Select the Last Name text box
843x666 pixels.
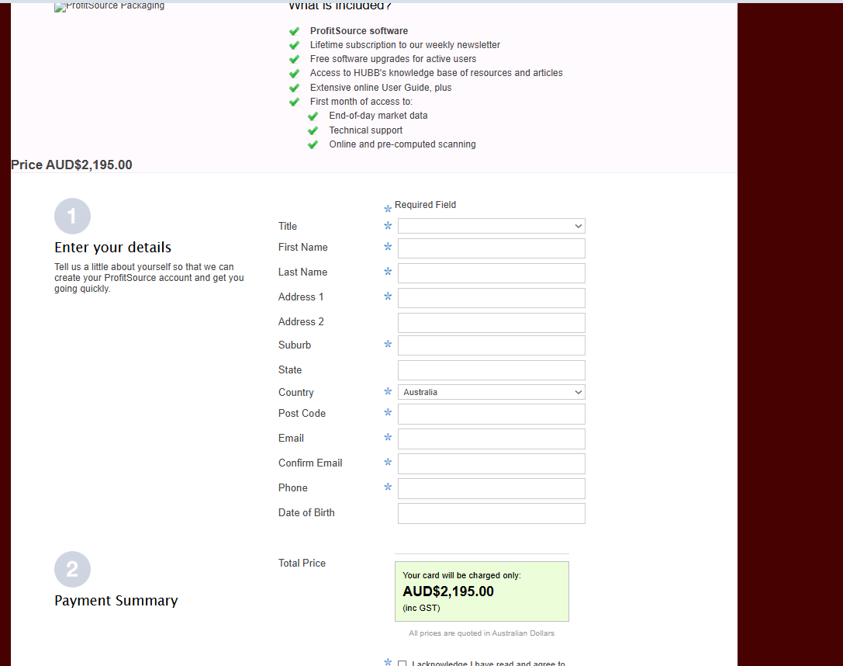point(491,273)
